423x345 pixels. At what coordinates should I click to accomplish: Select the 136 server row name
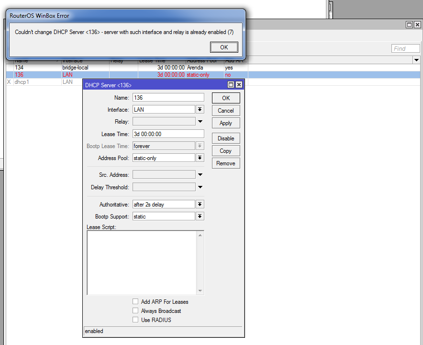pos(19,75)
